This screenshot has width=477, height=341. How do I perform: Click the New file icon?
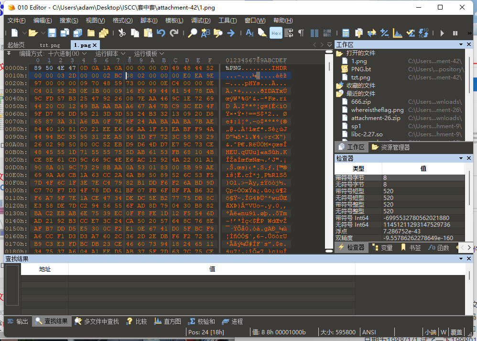pyautogui.click(x=15, y=33)
